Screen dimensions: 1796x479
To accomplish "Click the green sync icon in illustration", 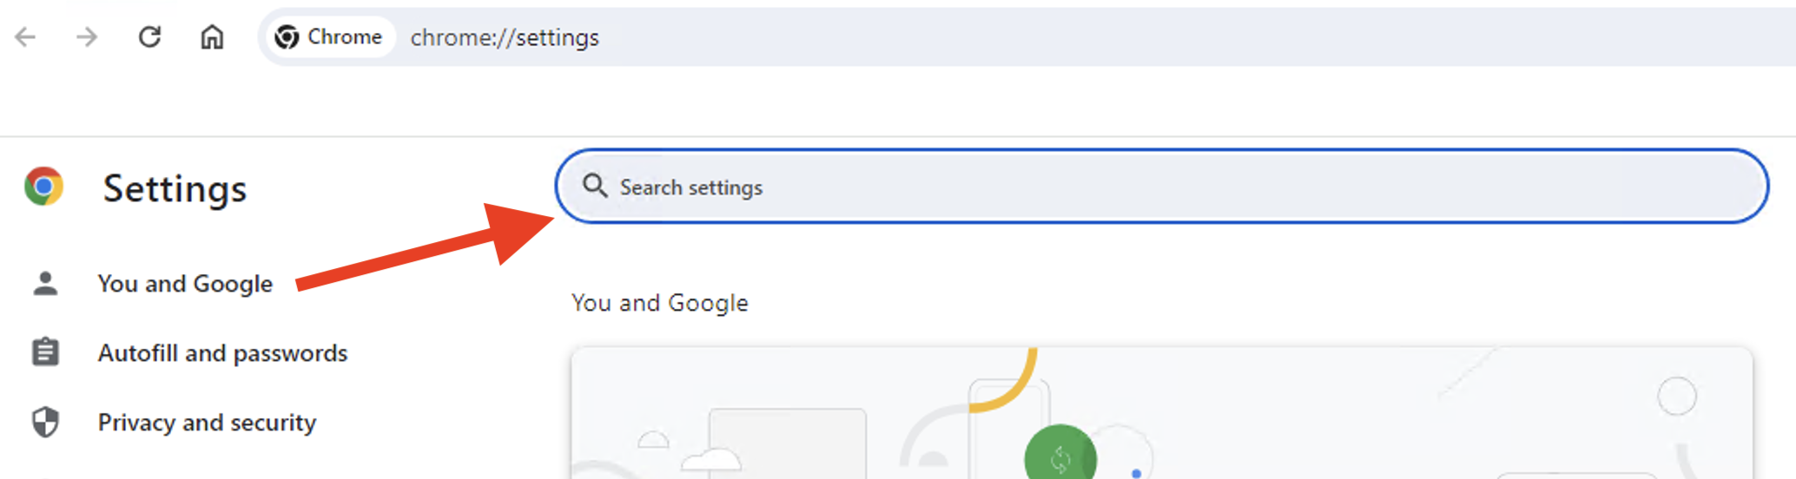I will (x=1060, y=457).
